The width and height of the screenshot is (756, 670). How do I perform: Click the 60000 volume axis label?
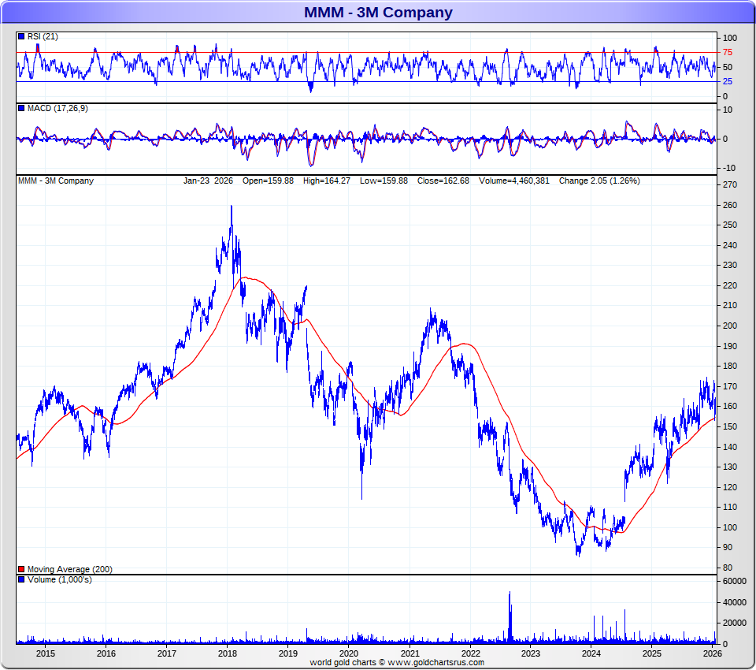click(735, 582)
